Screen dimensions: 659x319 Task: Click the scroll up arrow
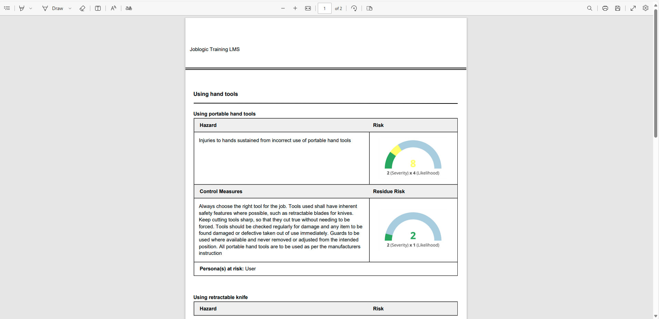(x=656, y=5)
